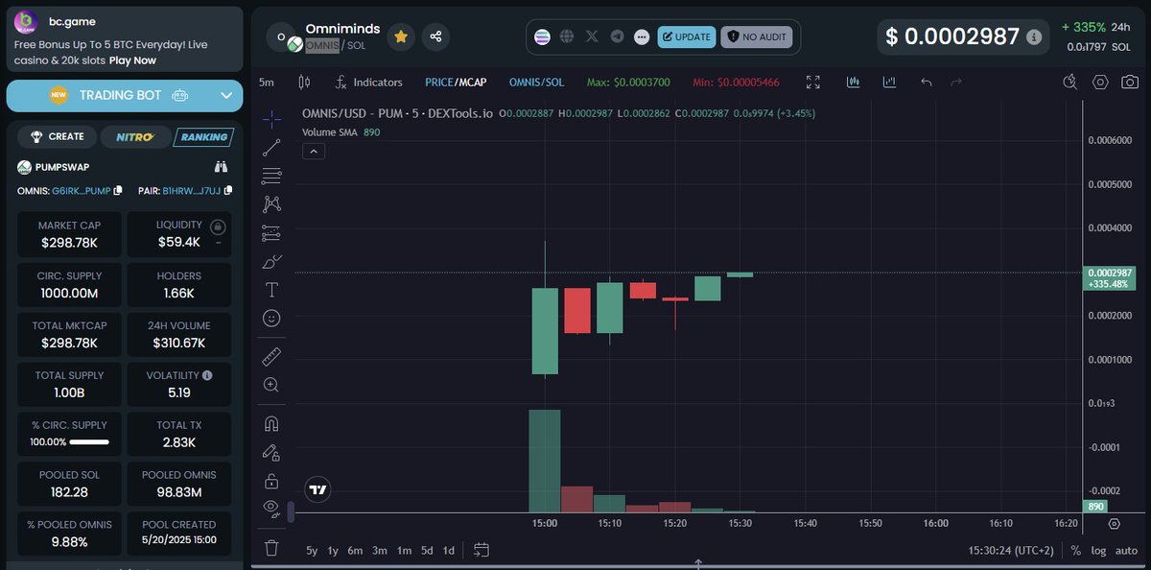Image resolution: width=1151 pixels, height=570 pixels.
Task: Collapse the indicator legend arrow
Action: coord(314,151)
